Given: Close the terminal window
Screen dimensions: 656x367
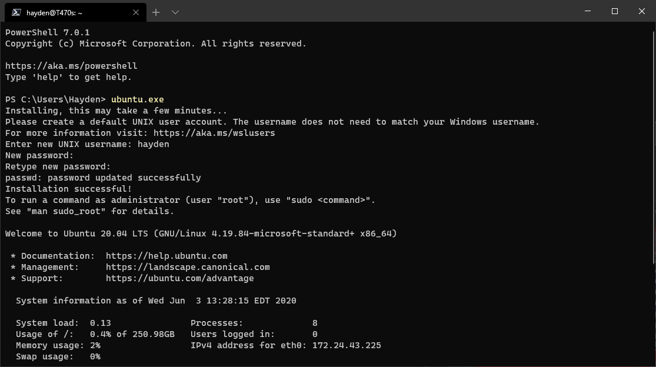Looking at the screenshot, I should 642,11.
